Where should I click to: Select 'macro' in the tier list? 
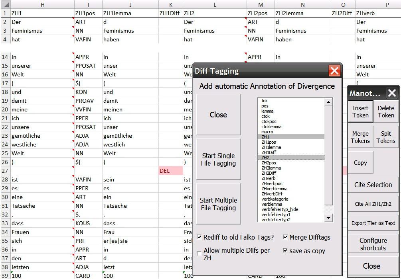click(x=291, y=132)
